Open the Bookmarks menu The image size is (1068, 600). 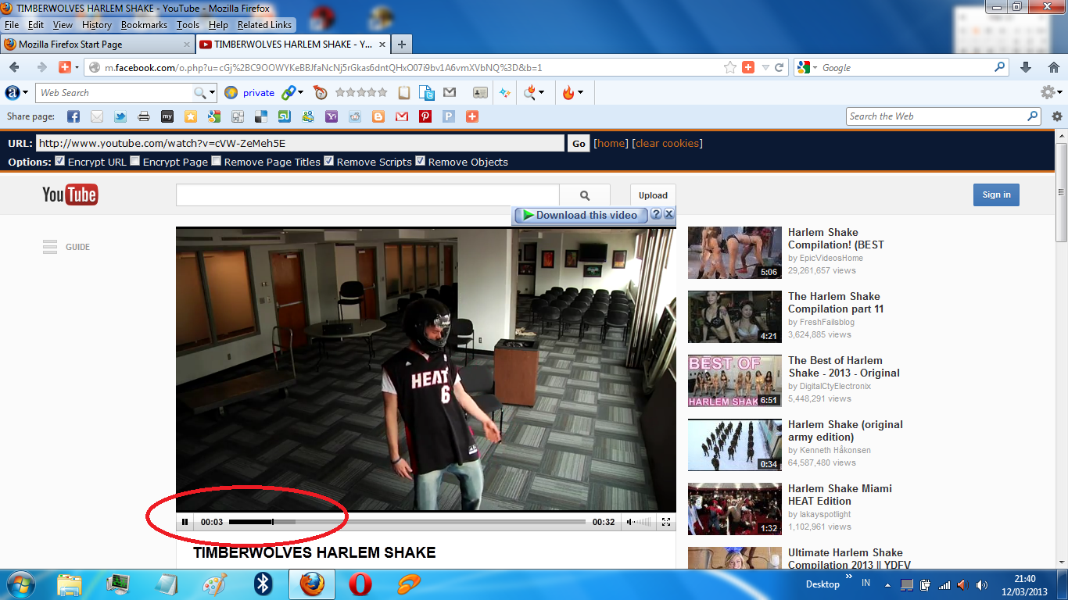coord(144,25)
